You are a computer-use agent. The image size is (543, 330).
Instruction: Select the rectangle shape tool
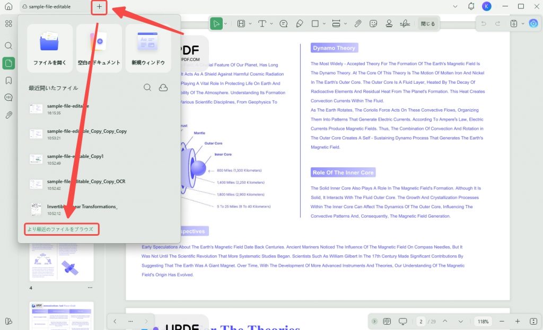(315, 23)
